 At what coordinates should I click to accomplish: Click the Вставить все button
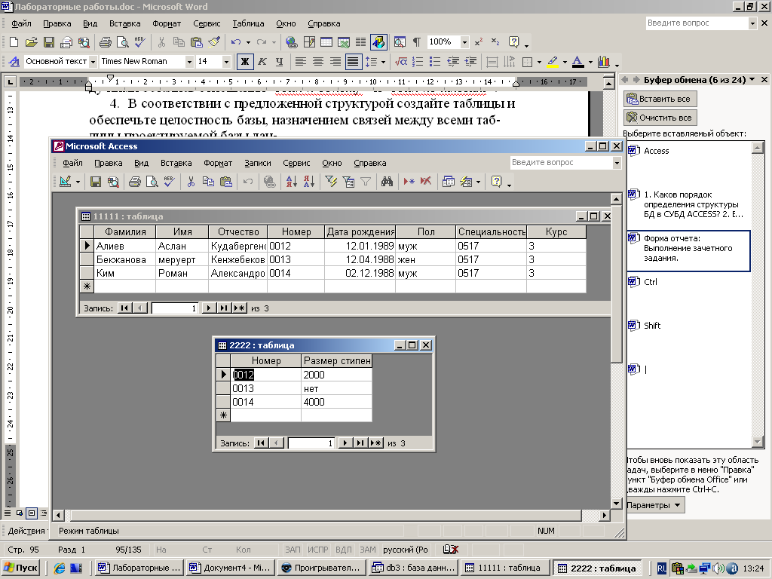(660, 99)
